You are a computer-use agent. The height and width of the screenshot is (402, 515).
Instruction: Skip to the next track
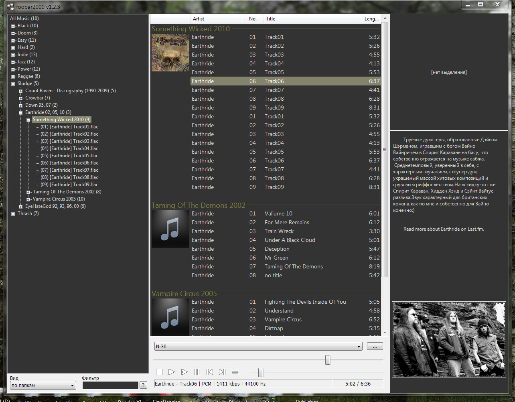tap(222, 372)
